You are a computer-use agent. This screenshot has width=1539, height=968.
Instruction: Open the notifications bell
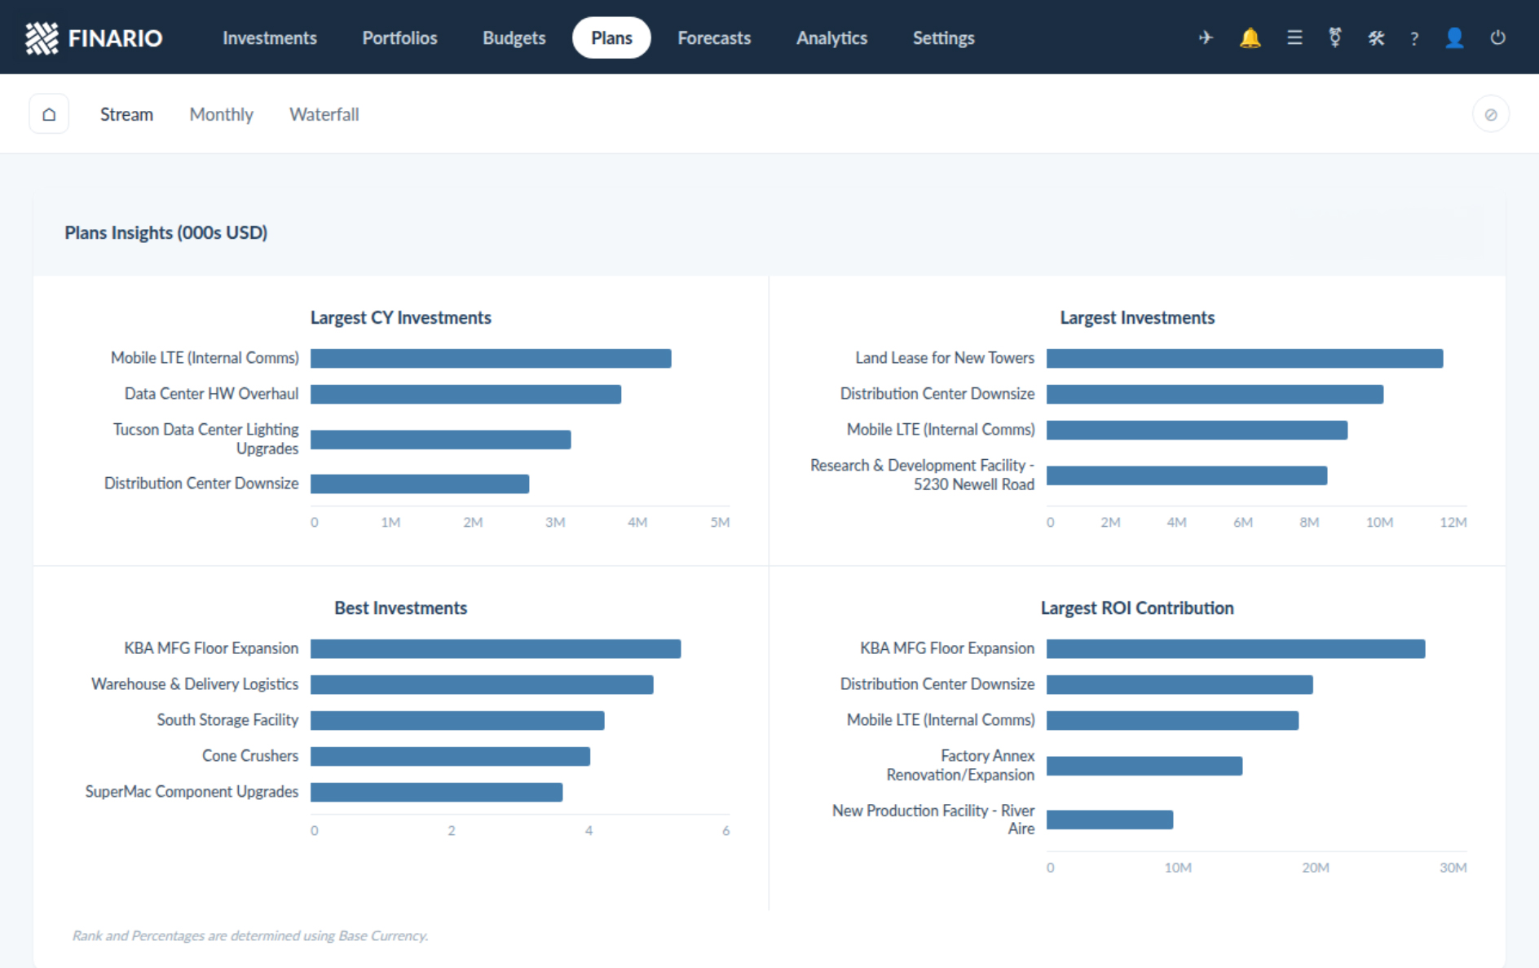(1250, 38)
